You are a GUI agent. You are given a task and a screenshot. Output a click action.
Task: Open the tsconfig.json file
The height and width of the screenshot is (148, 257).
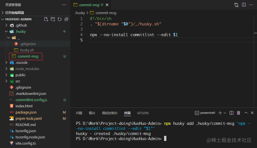(x=35, y=131)
